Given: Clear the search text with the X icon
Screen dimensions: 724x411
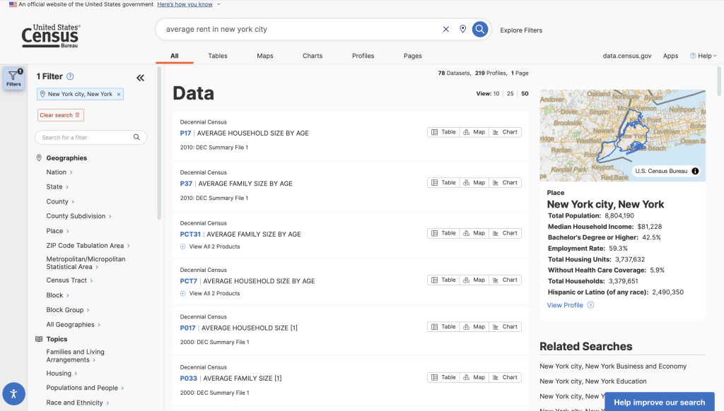Looking at the screenshot, I should tap(446, 29).
